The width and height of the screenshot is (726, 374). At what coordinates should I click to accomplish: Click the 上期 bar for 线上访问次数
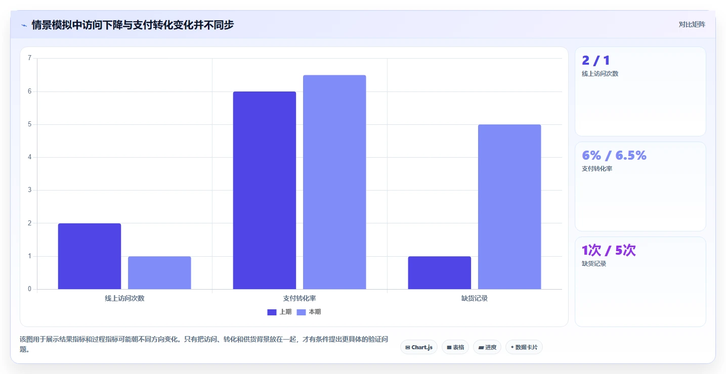(x=90, y=256)
